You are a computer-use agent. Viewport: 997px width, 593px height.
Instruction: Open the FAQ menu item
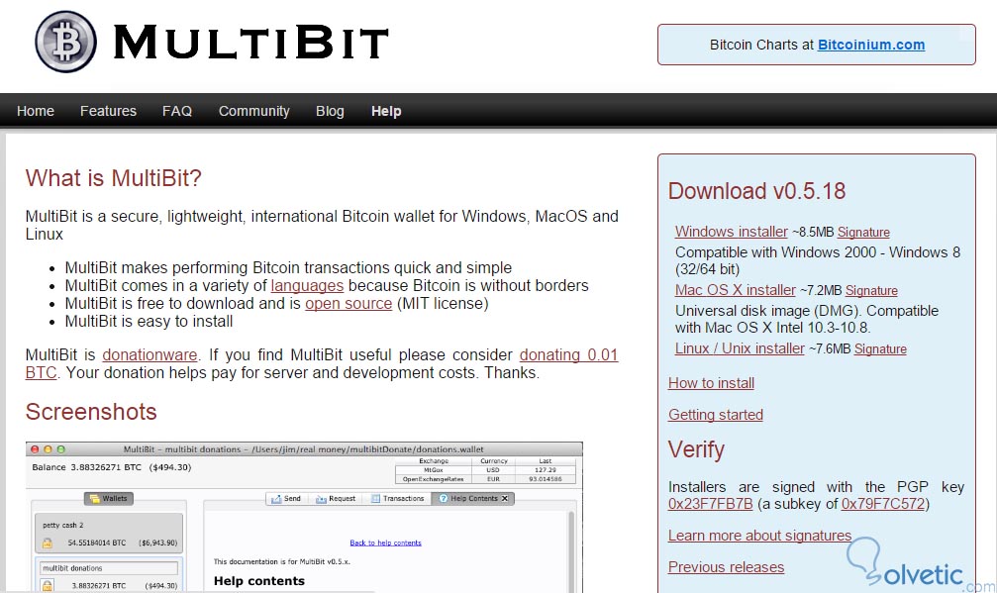click(x=177, y=111)
